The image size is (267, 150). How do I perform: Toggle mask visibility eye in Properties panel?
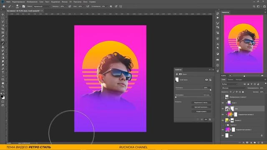point(206,120)
